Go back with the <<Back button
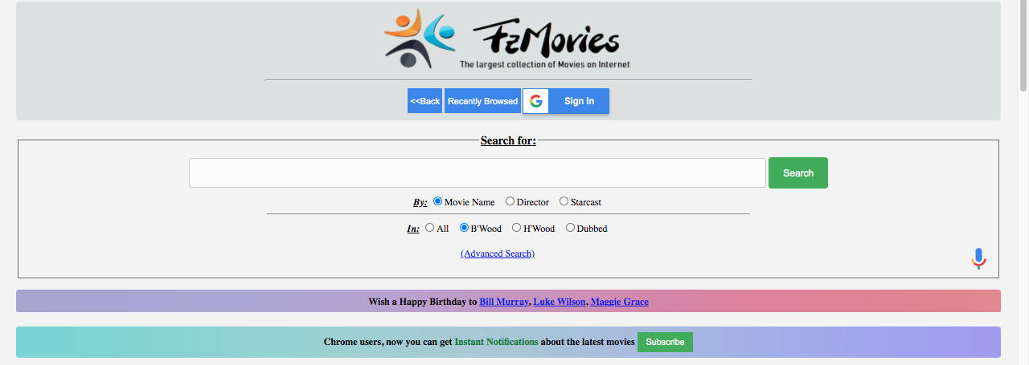 424,101
